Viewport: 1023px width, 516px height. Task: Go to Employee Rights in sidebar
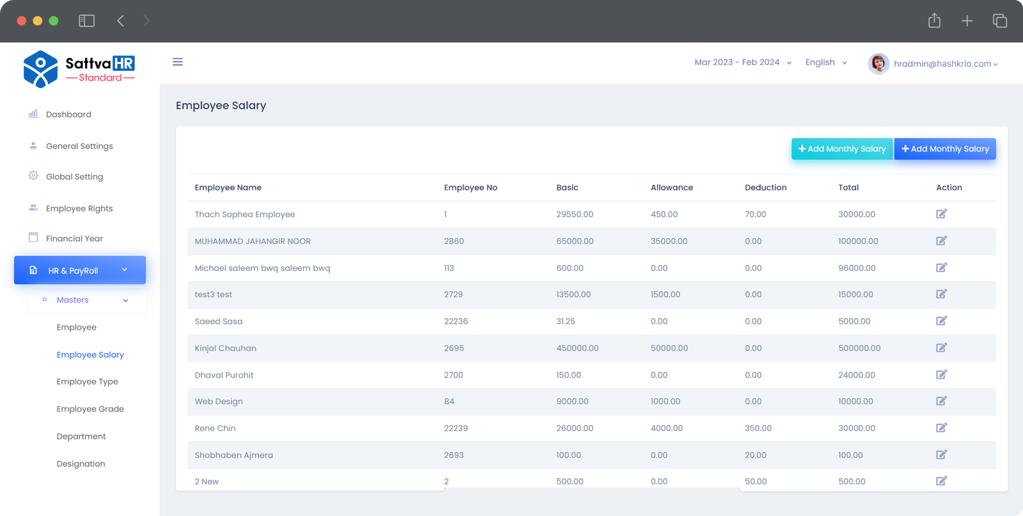pyautogui.click(x=79, y=208)
